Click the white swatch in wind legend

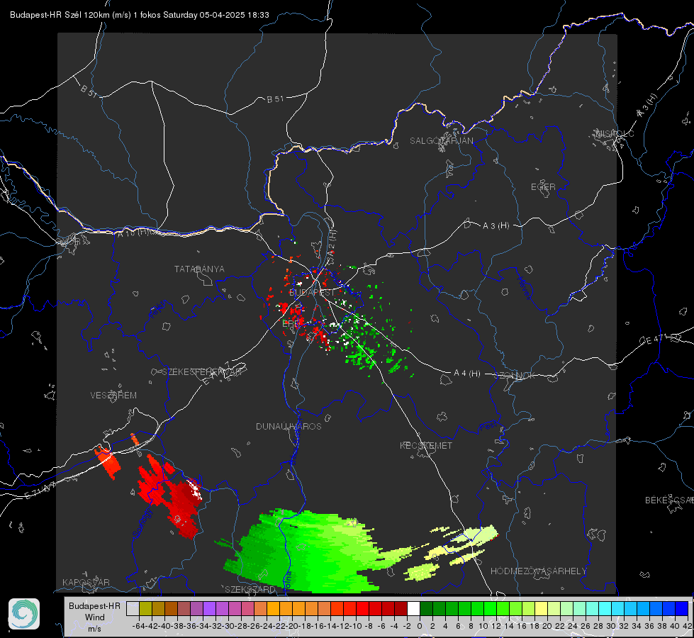413,608
